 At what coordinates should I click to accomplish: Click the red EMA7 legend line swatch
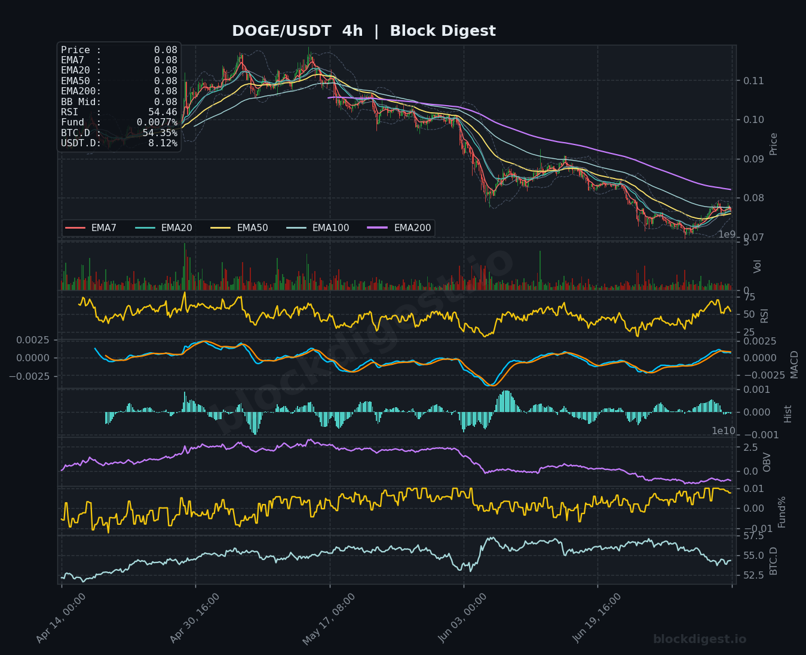75,228
